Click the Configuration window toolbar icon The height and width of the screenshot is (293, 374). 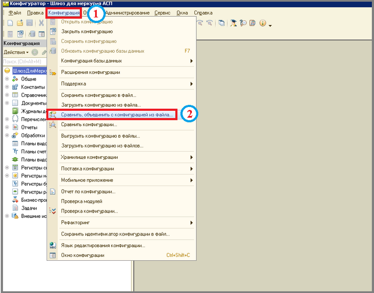pos(42,34)
